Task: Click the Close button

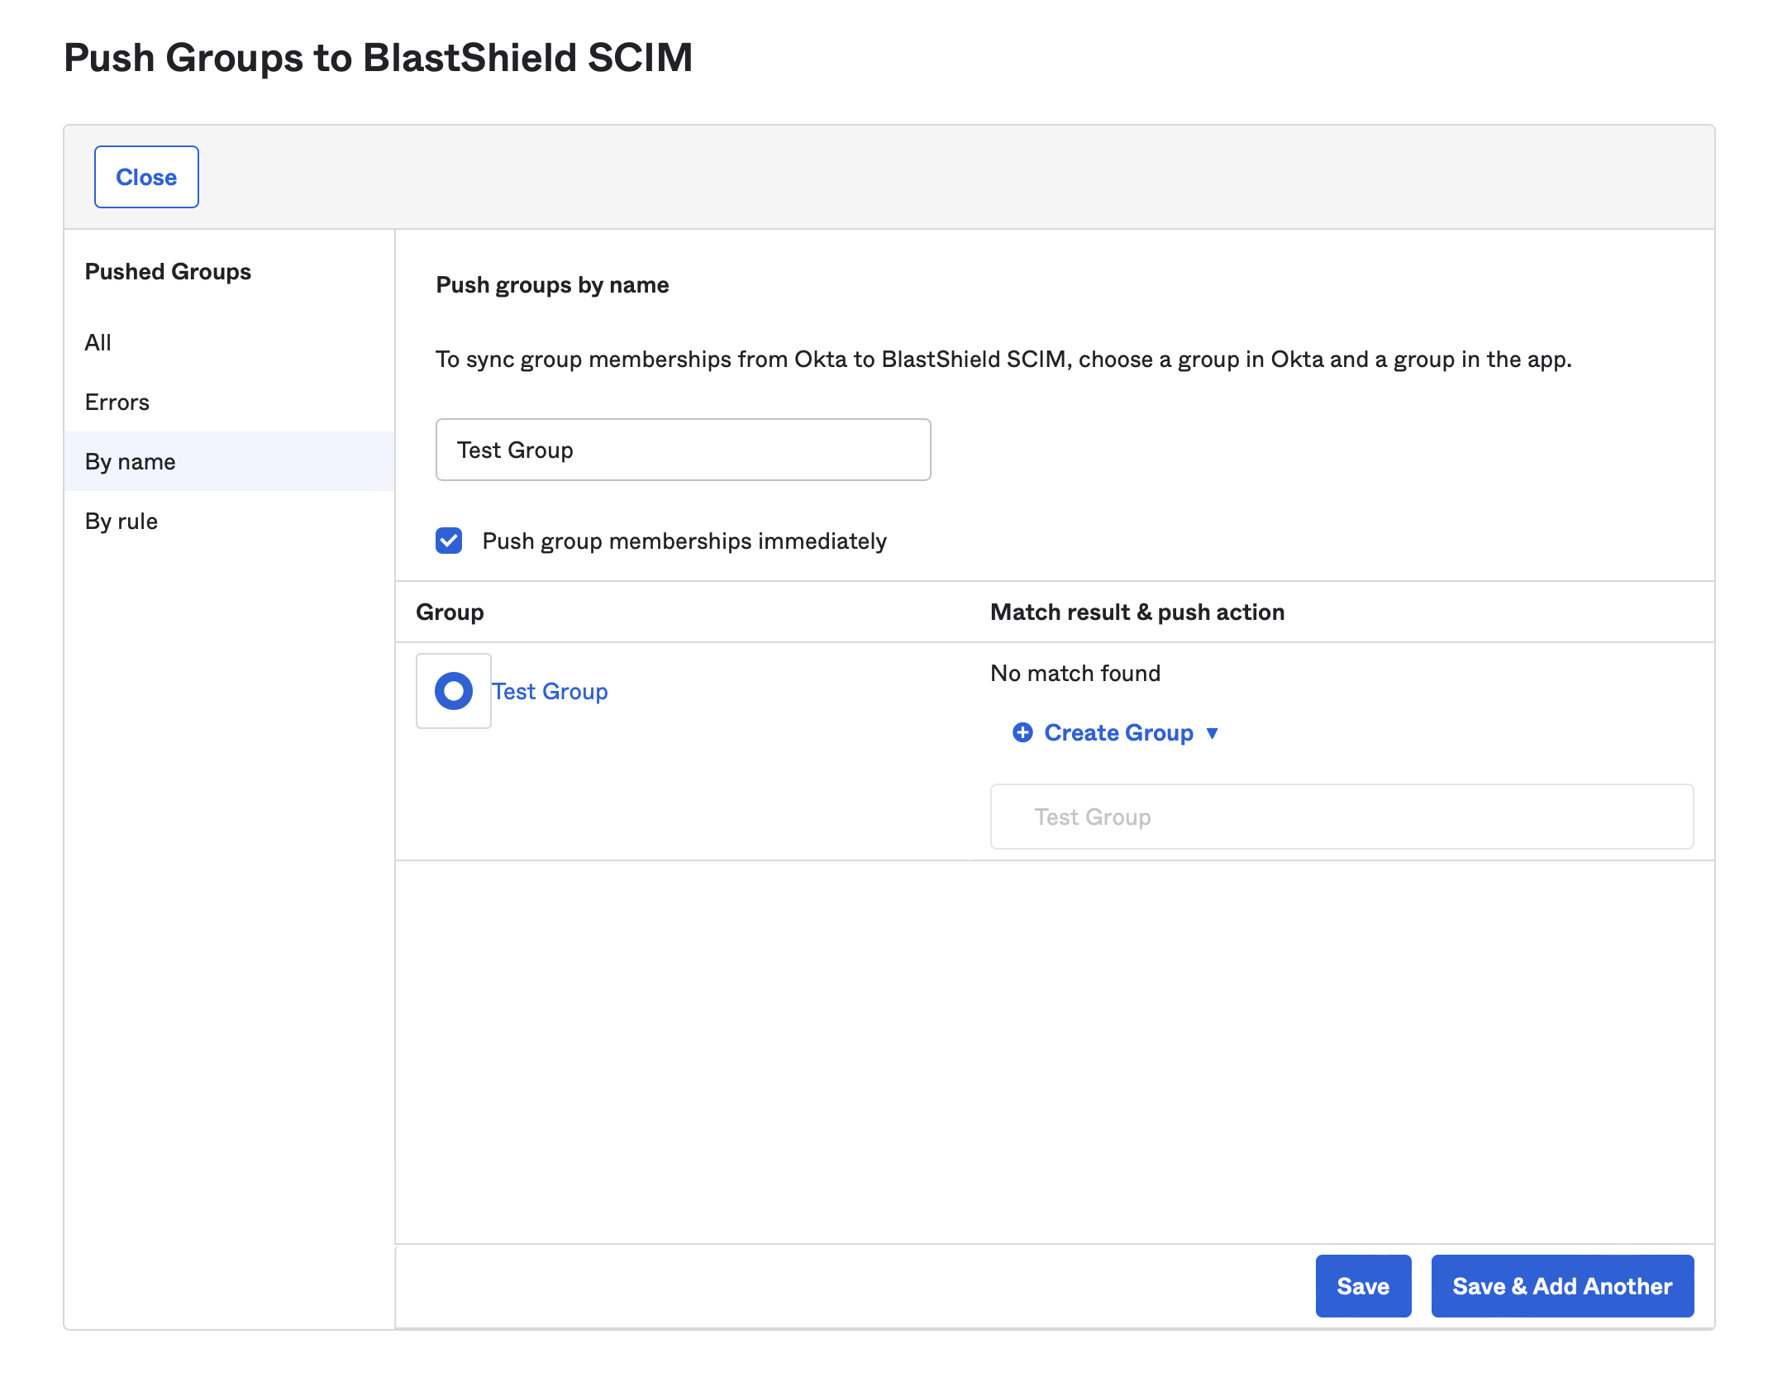Action: [x=146, y=176]
